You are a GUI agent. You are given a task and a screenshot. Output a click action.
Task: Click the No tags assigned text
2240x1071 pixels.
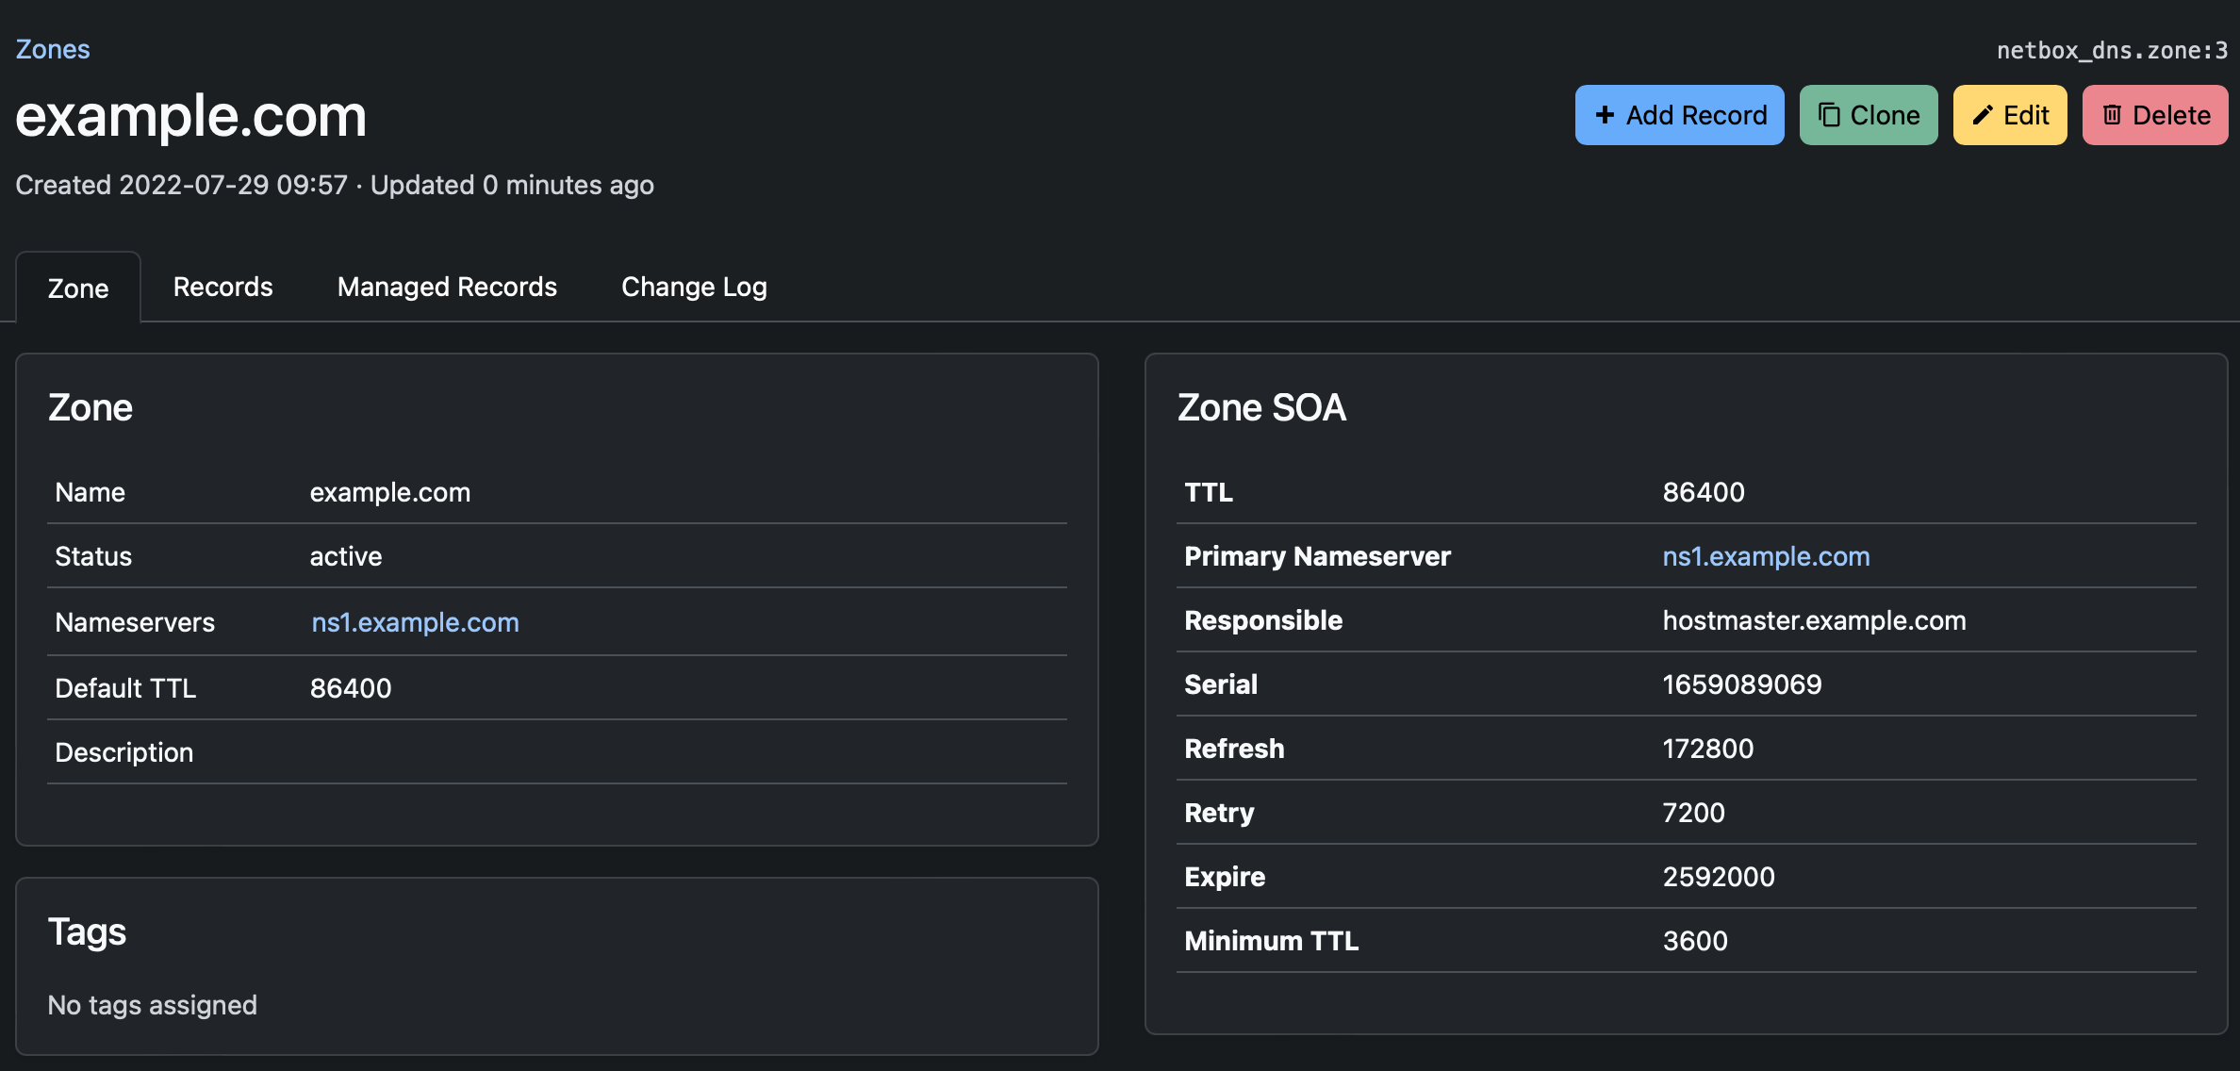[x=152, y=1005]
